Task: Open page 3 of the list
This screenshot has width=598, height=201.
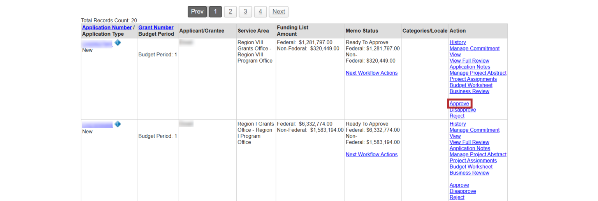Action: (245, 12)
